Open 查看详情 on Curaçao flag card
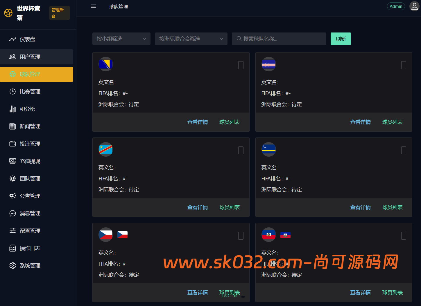 [360, 207]
